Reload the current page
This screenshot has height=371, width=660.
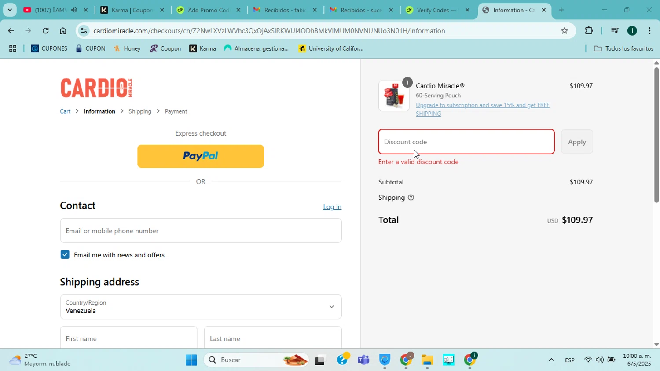pyautogui.click(x=45, y=31)
